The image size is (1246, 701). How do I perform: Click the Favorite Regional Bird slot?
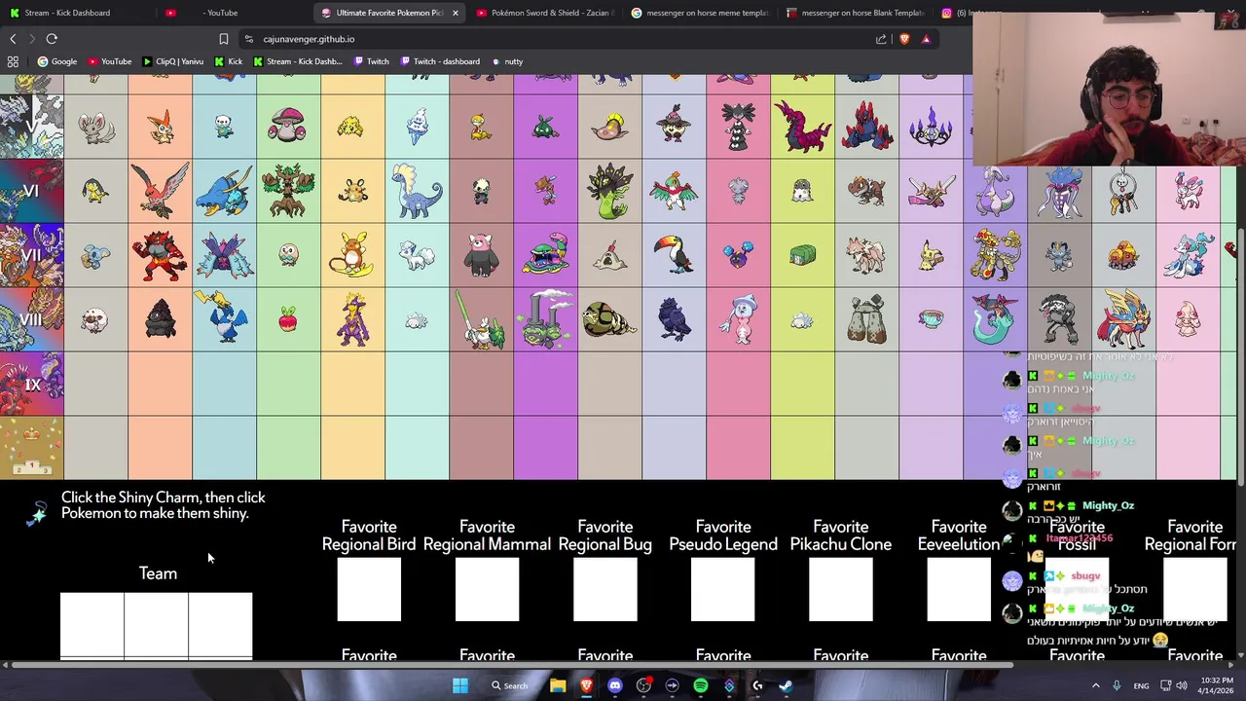pyautogui.click(x=369, y=589)
